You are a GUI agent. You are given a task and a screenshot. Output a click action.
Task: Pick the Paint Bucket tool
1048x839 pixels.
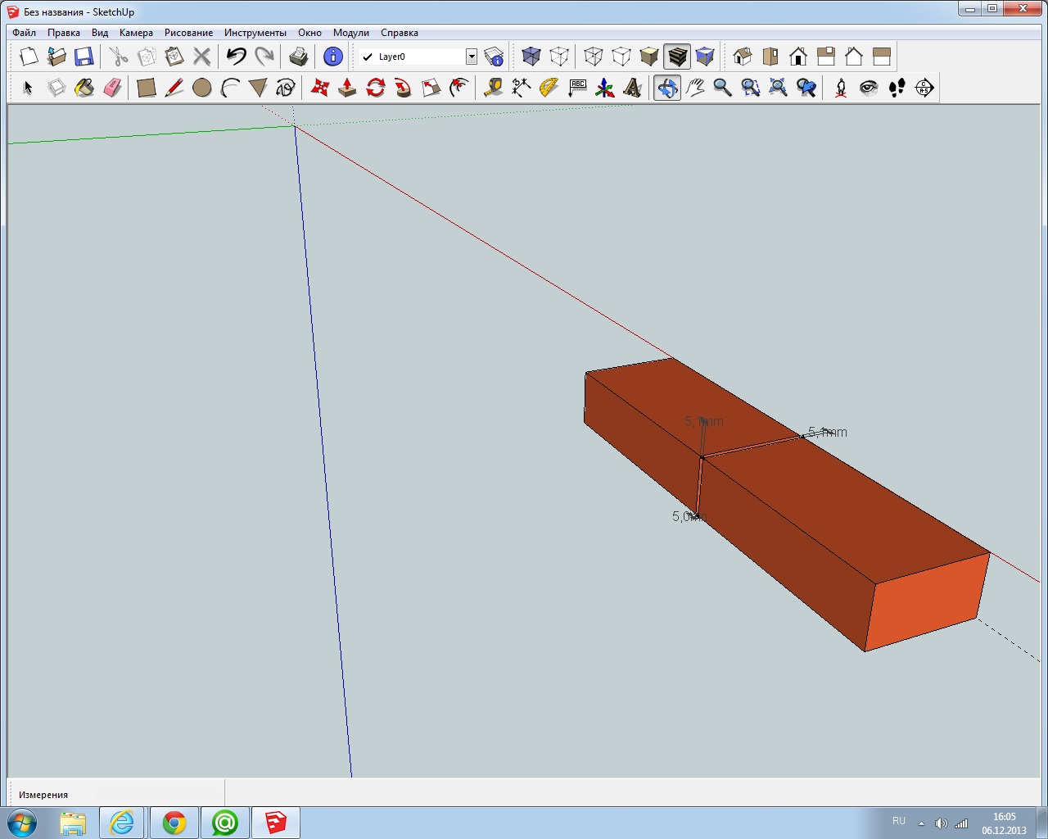coord(84,88)
